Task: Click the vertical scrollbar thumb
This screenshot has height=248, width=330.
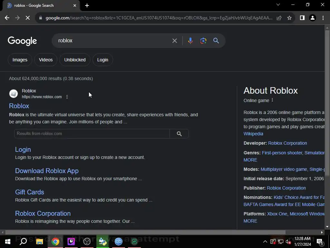Action: pyautogui.click(x=327, y=103)
